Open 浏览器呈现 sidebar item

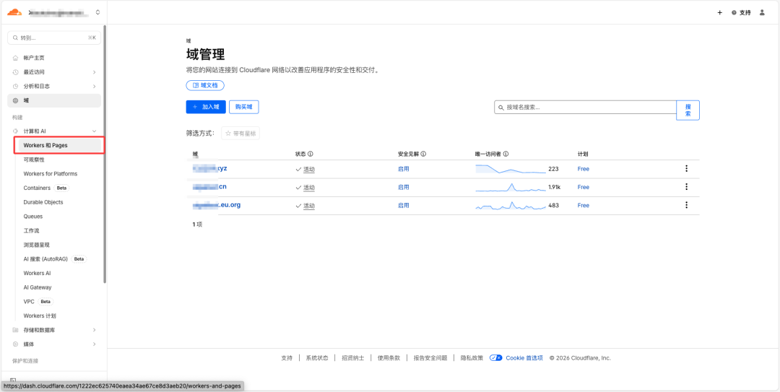point(36,245)
